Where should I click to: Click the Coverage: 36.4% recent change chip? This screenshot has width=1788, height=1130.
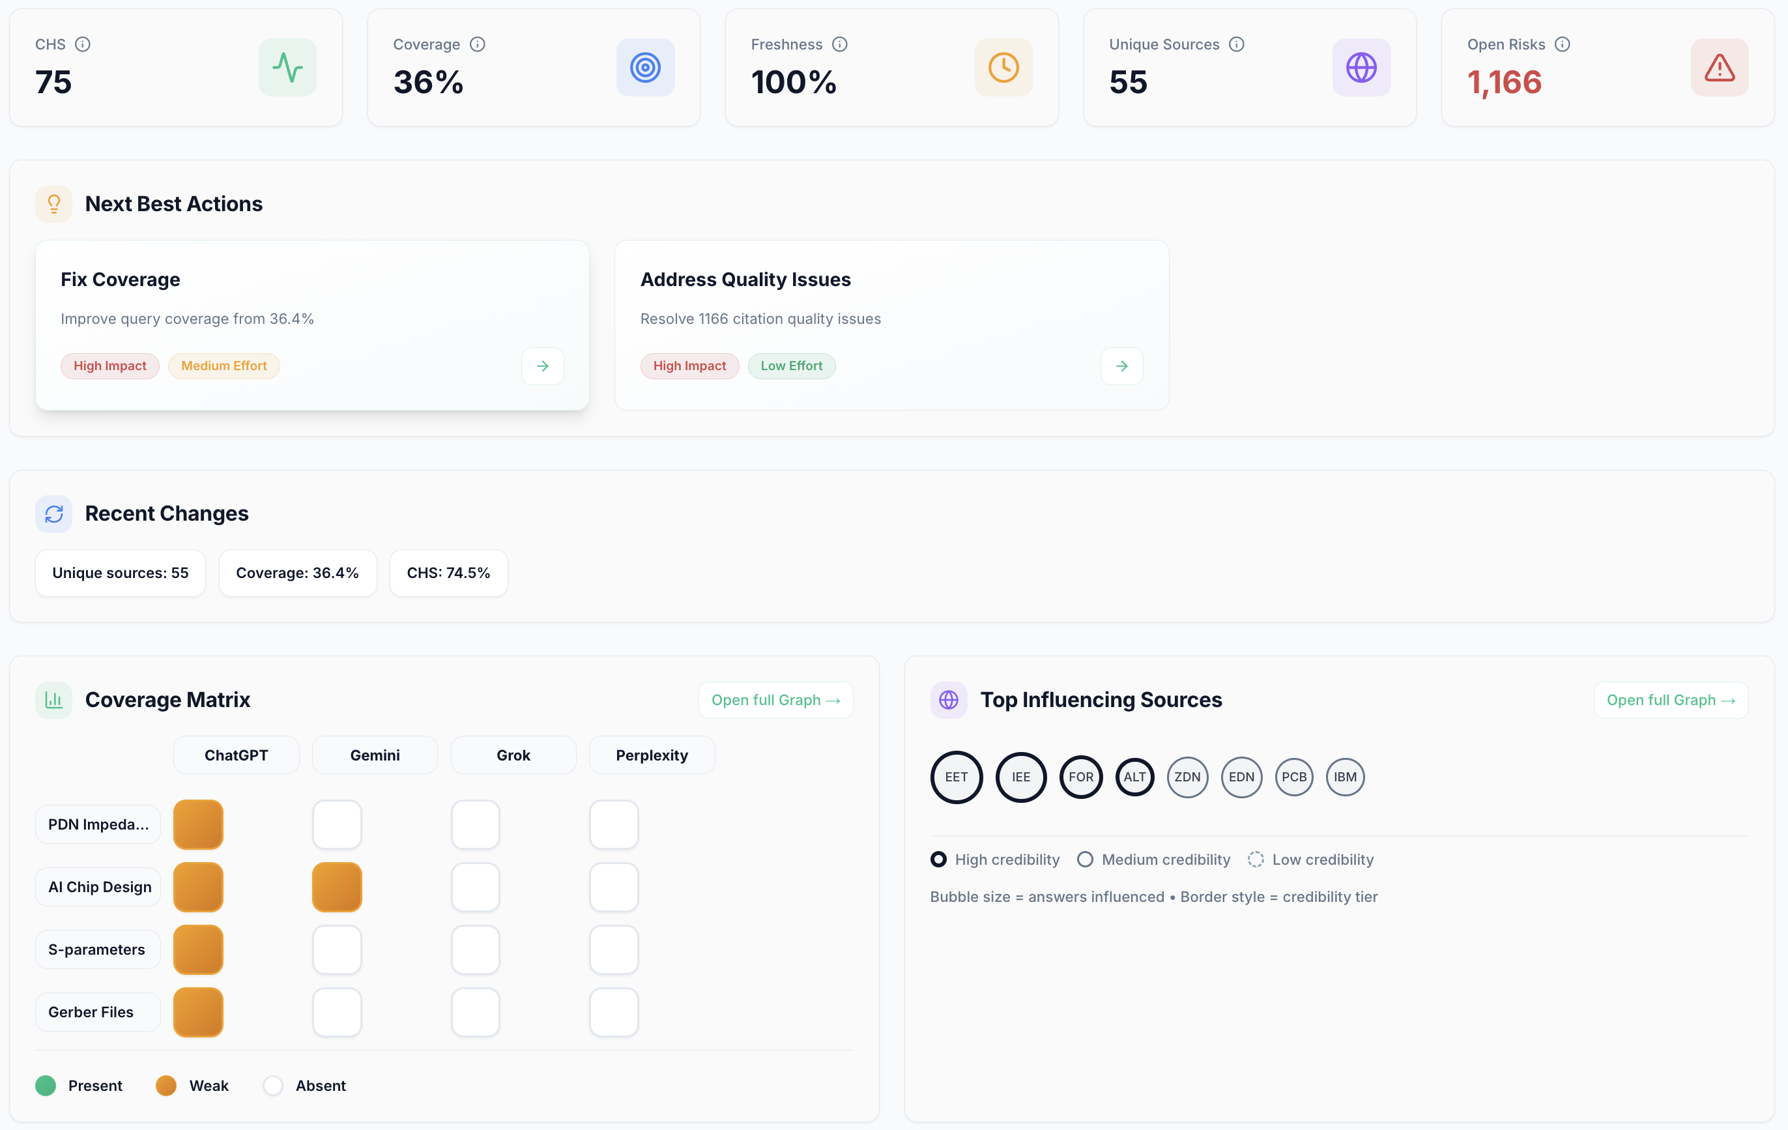click(297, 573)
